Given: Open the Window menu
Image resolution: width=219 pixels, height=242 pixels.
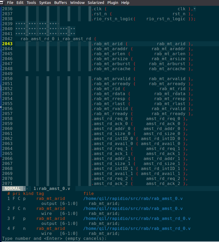Looking at the screenshot, I should coord(77,3).
